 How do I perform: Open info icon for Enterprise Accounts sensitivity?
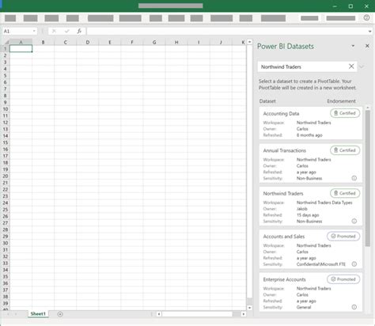(354, 307)
